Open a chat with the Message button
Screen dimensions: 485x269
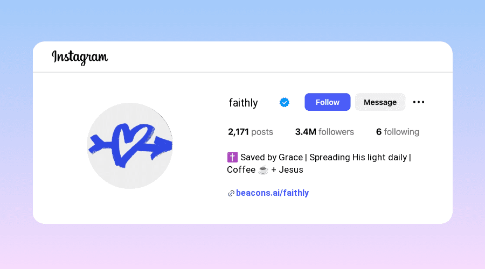[380, 102]
